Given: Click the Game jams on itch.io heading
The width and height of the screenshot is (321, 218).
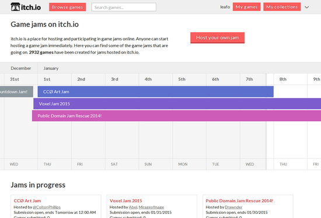Looking at the screenshot, I should point(44,24).
